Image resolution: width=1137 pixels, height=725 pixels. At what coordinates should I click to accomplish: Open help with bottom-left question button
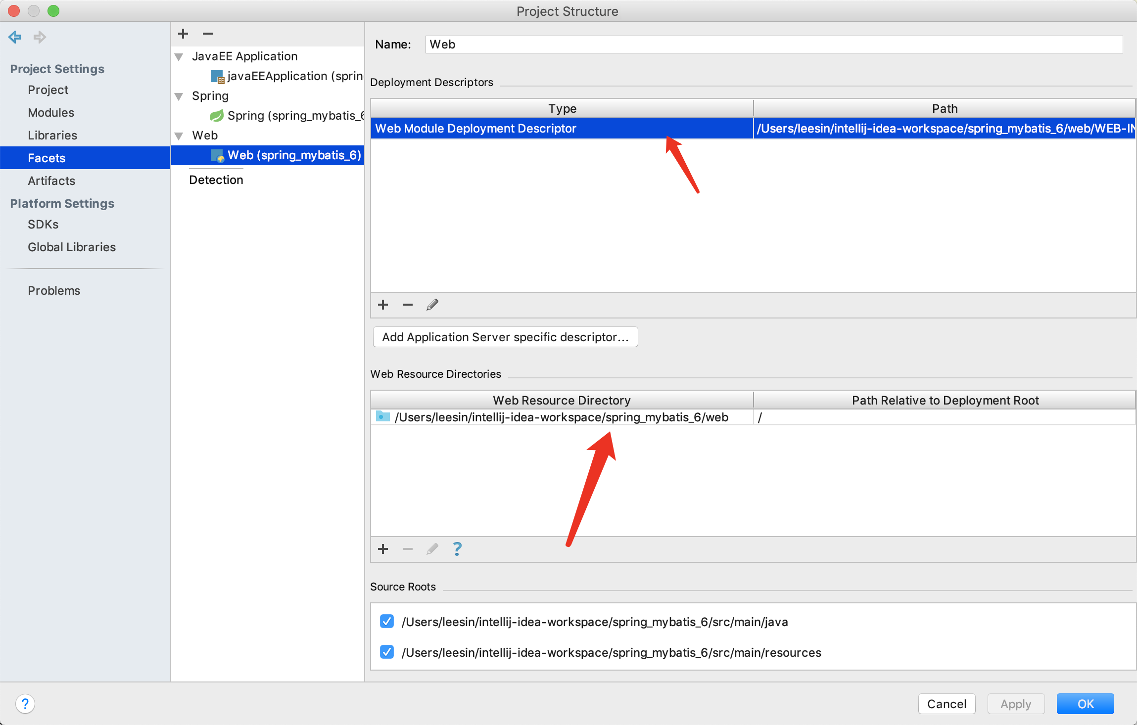[x=25, y=704]
